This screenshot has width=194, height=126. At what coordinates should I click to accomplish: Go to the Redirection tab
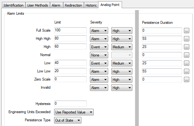coord(74,5)
